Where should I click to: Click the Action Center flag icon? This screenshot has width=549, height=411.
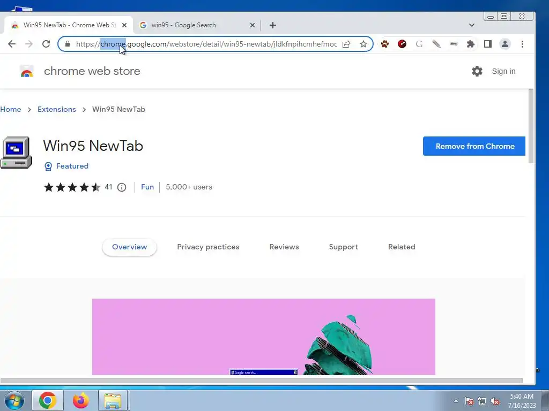(x=469, y=401)
